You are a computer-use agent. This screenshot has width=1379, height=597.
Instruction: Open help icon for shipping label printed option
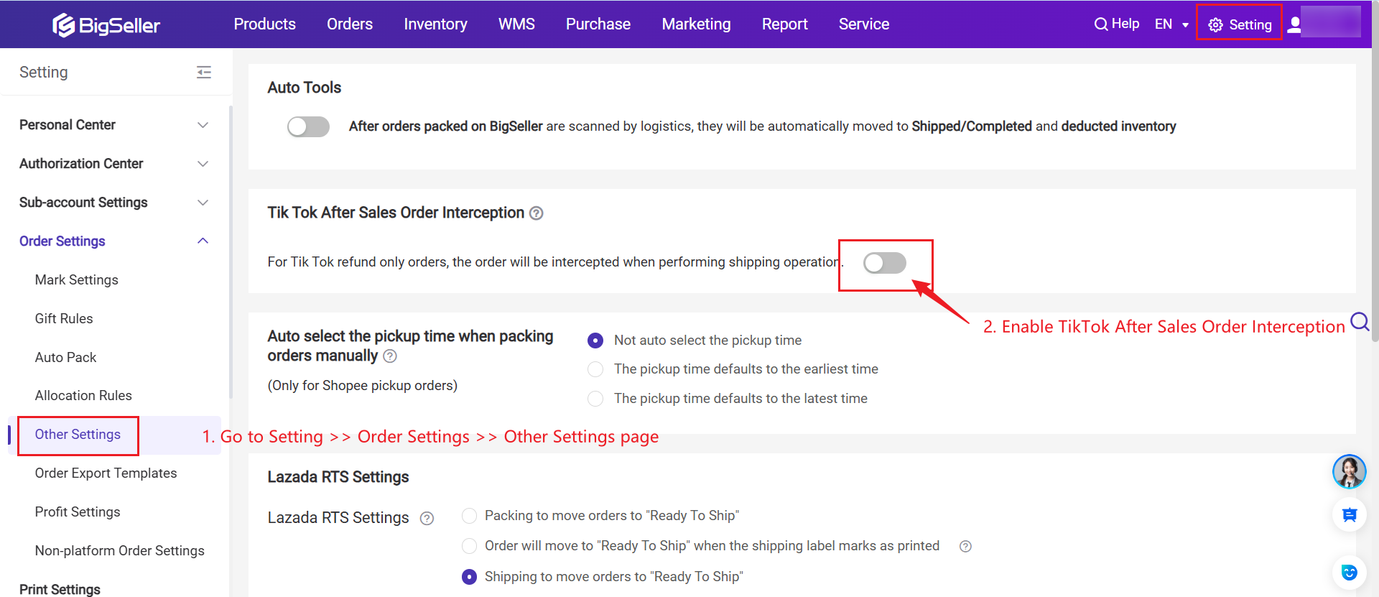pos(965,547)
